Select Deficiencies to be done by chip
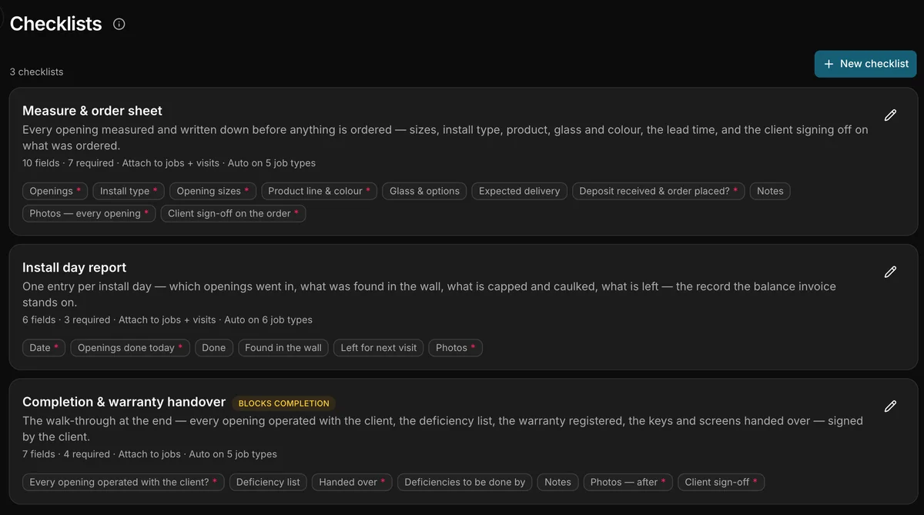 (x=465, y=482)
